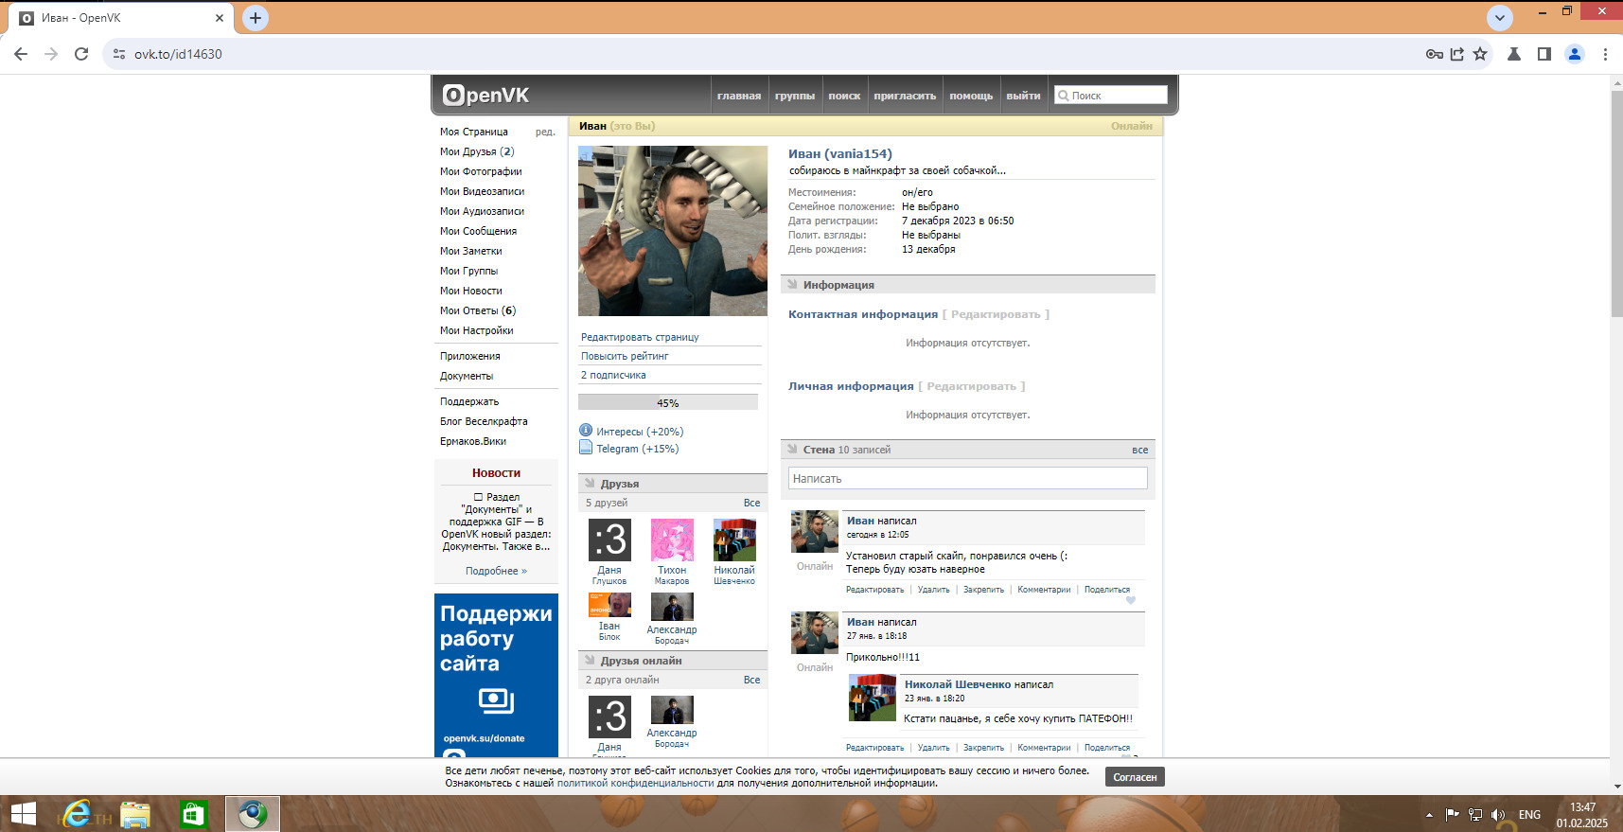
Task: Click выйти to log out
Action: click(1023, 96)
